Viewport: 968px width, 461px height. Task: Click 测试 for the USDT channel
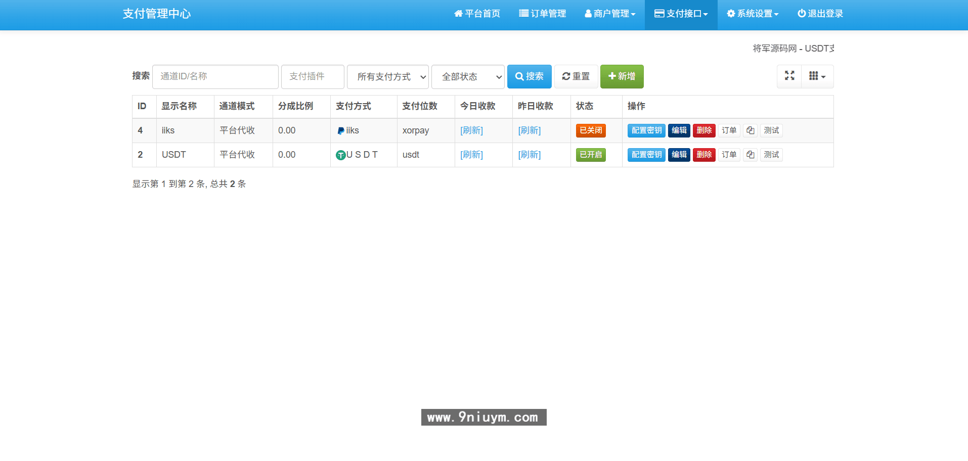771,155
